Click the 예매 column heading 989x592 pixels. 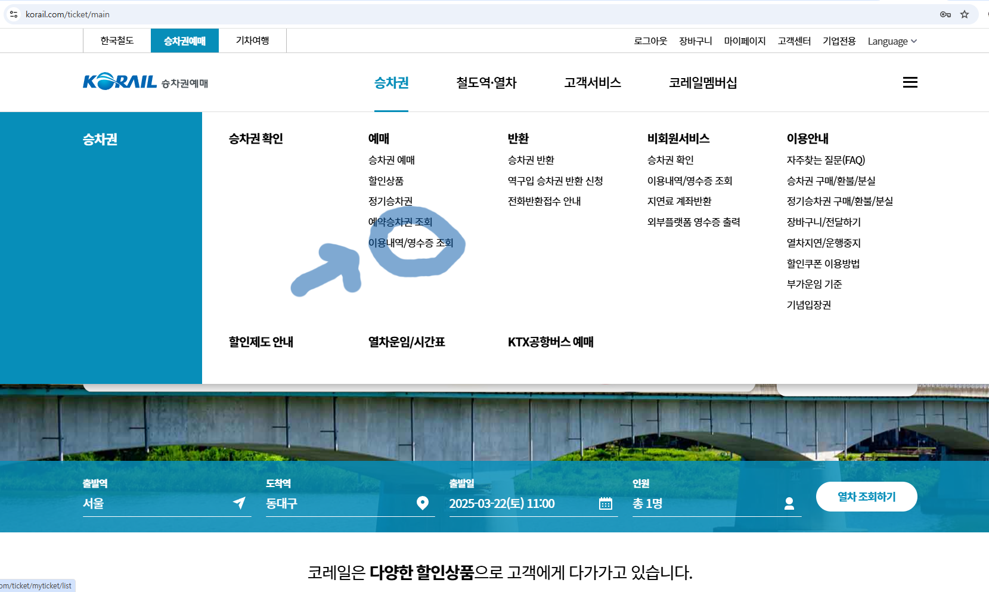coord(379,138)
